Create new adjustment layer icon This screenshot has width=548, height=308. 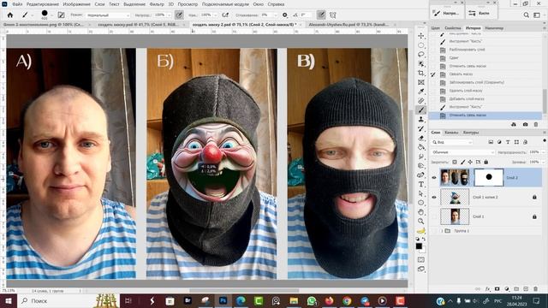(507, 289)
